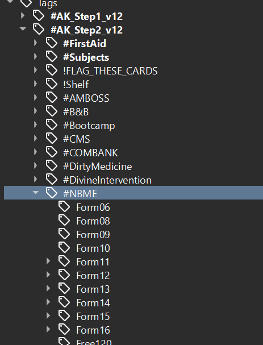Select the !FLAG_THESE_CARDS tag
The width and height of the screenshot is (263, 345).
[110, 71]
